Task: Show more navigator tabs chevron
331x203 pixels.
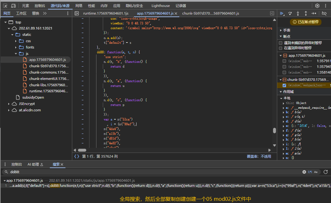Action: click(x=45, y=13)
